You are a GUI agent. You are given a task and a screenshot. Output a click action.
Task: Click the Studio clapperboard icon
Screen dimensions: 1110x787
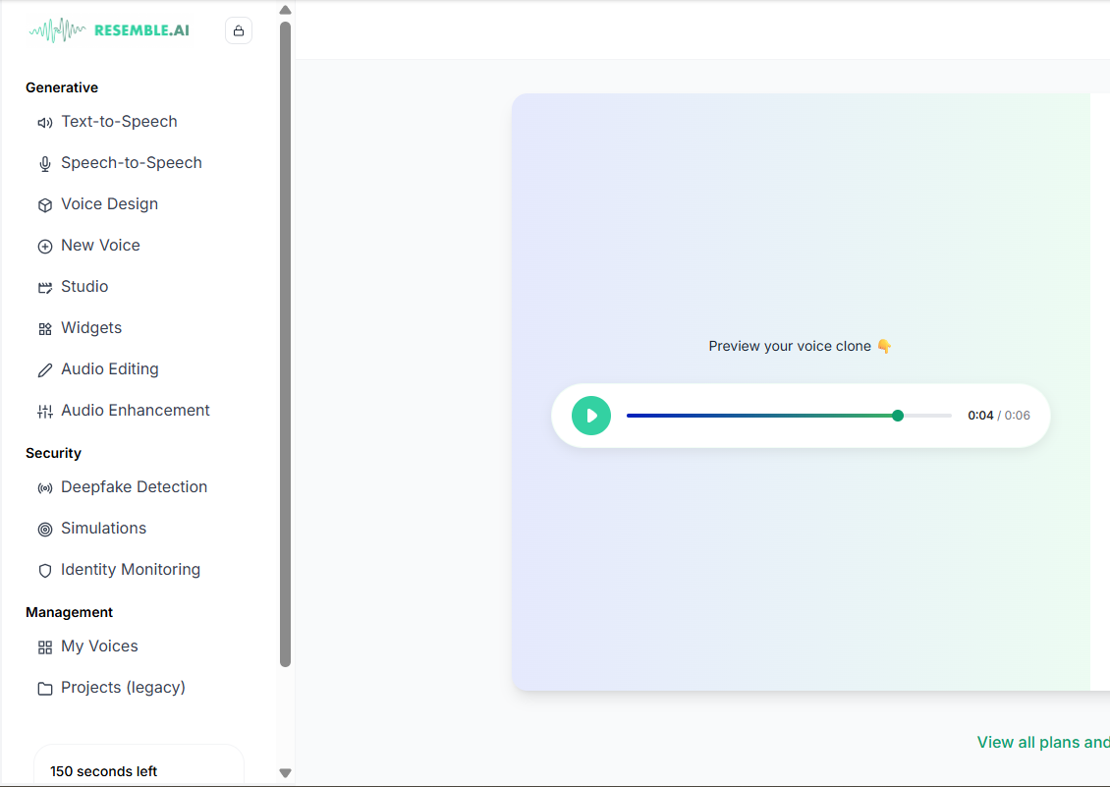tap(44, 287)
